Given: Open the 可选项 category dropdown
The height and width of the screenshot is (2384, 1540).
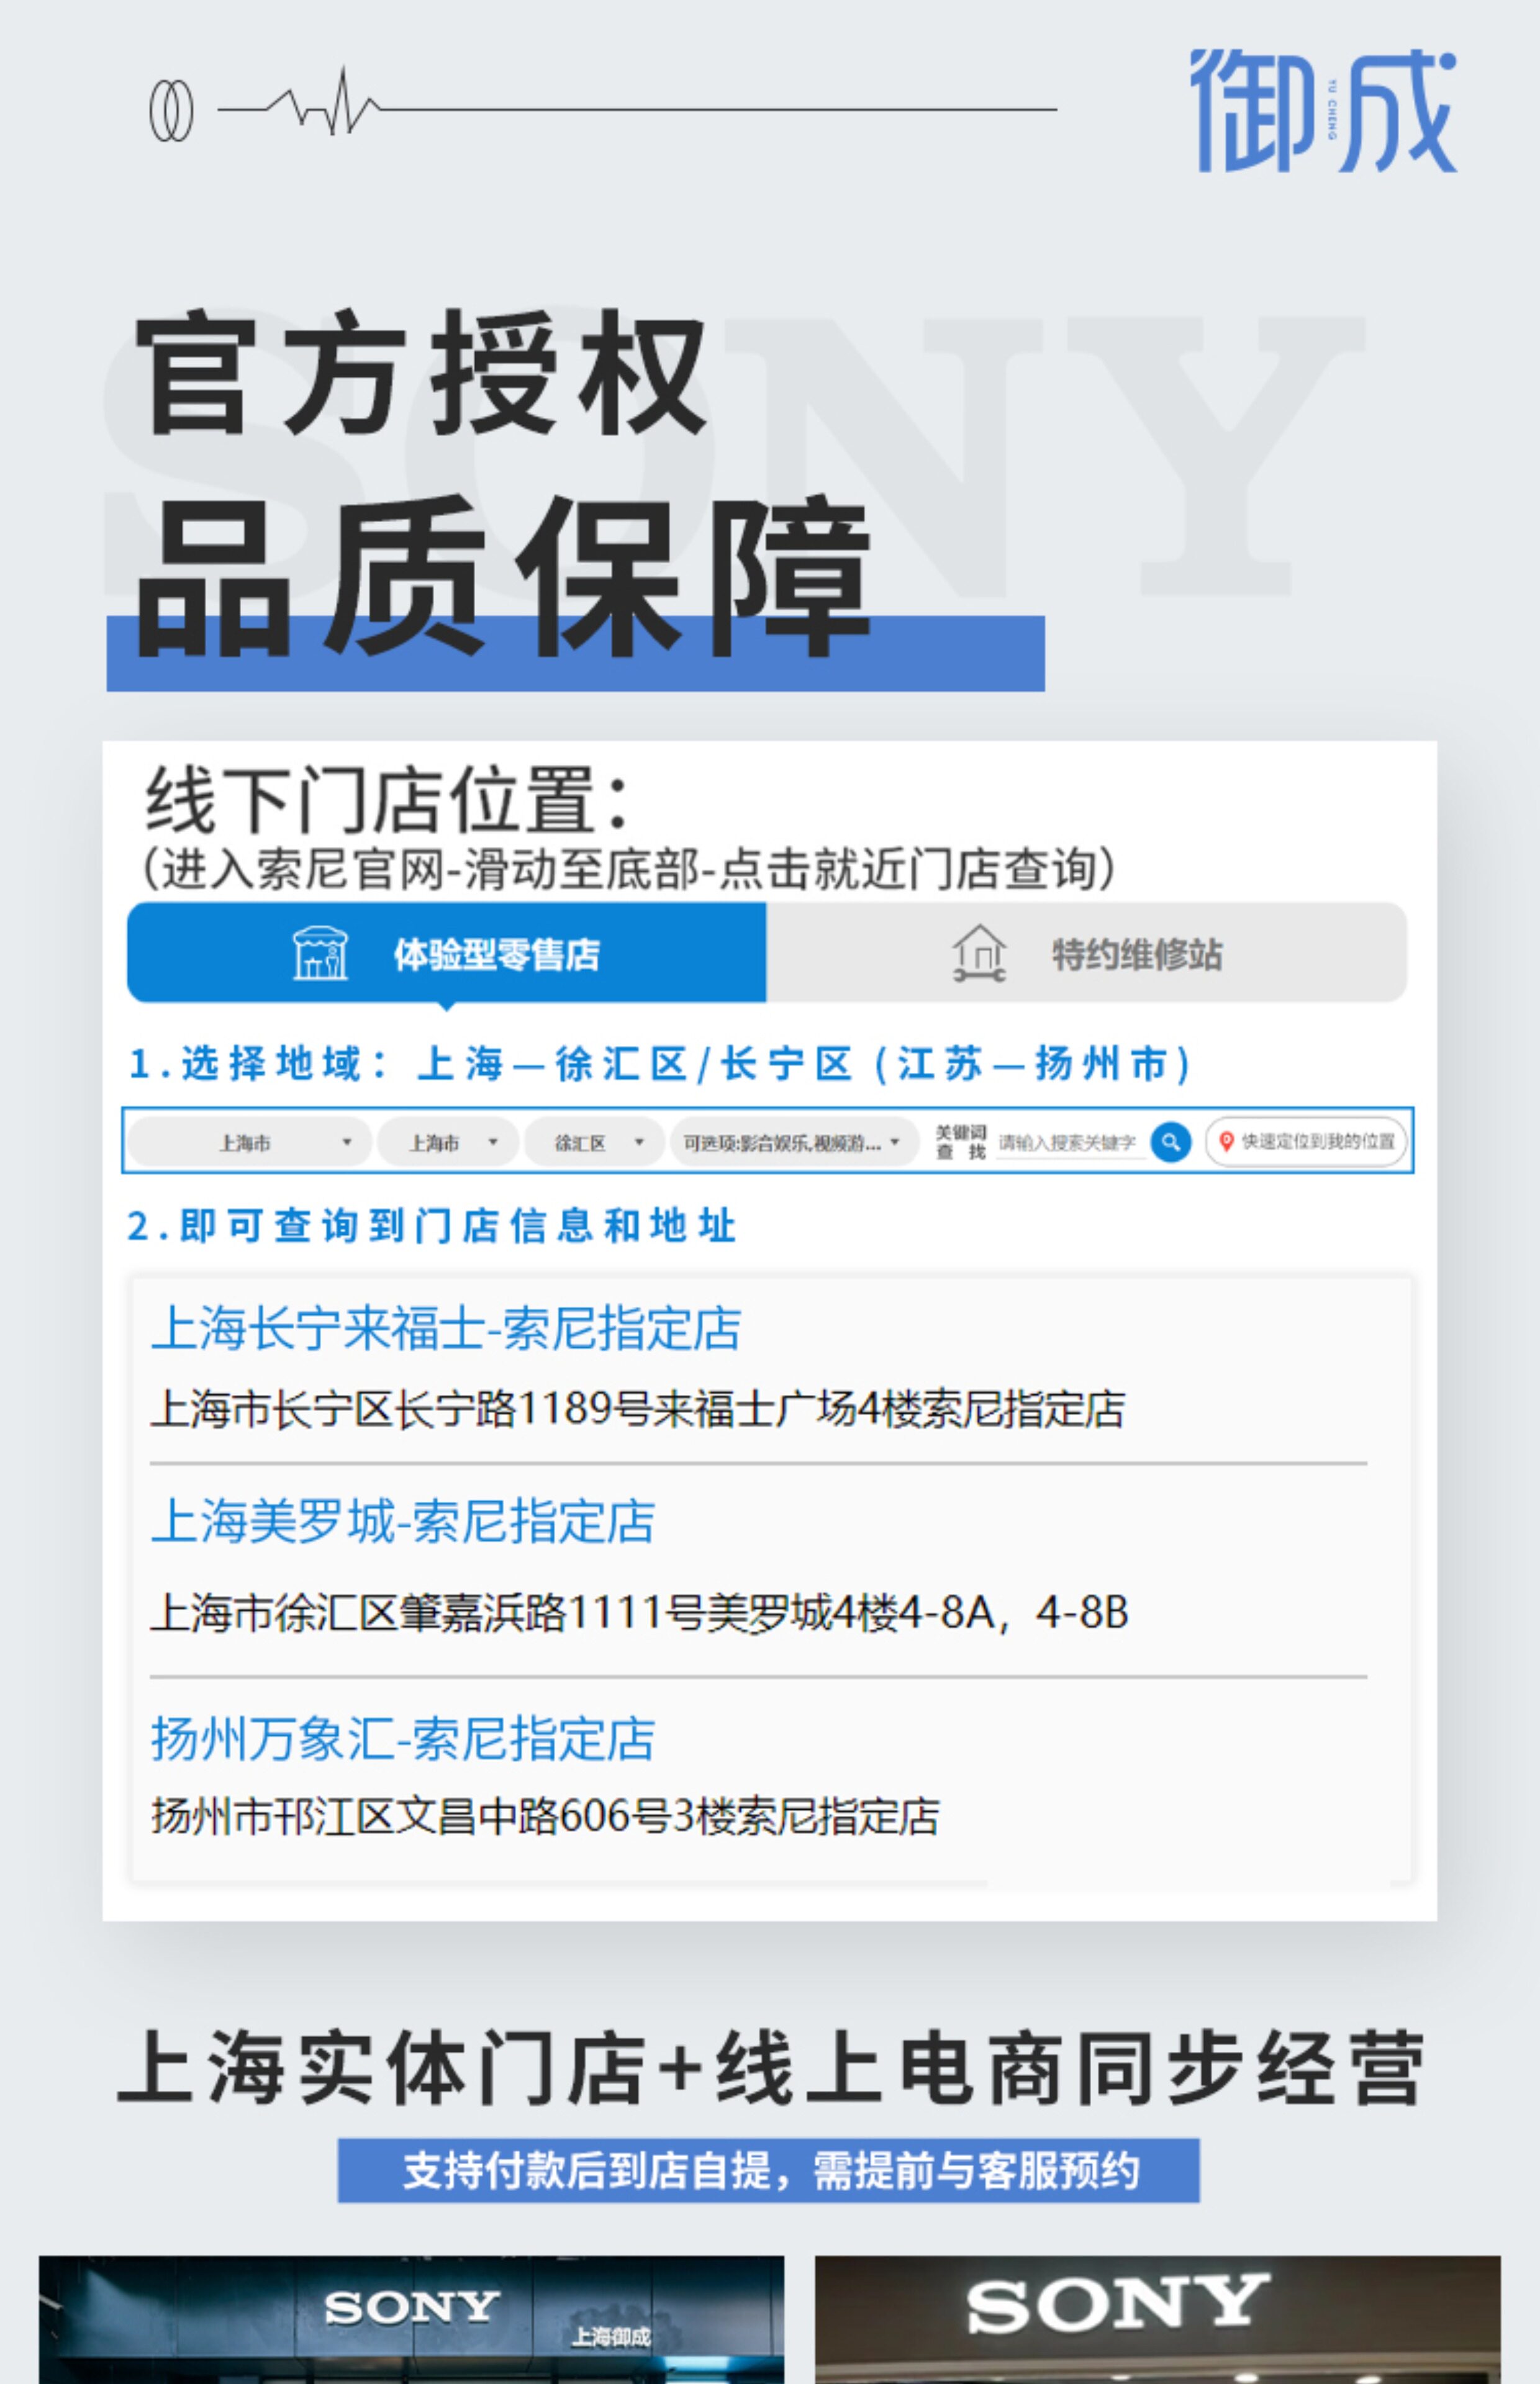Looking at the screenshot, I should click(794, 1142).
